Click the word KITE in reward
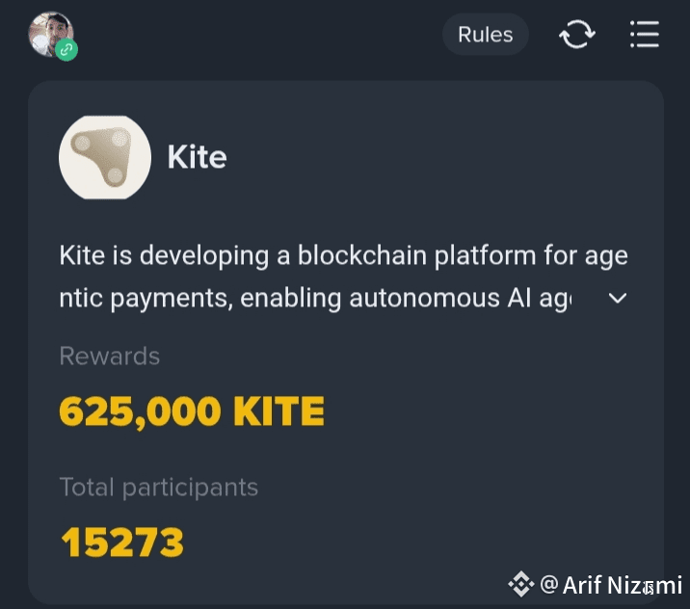690x609 pixels. tap(279, 411)
